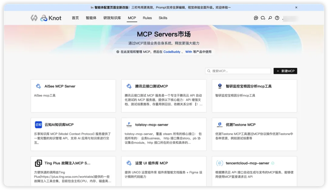This screenshot has width=328, height=190.
Task: Open the AiSee MCP Server card title
Action: pyautogui.click(x=60, y=86)
